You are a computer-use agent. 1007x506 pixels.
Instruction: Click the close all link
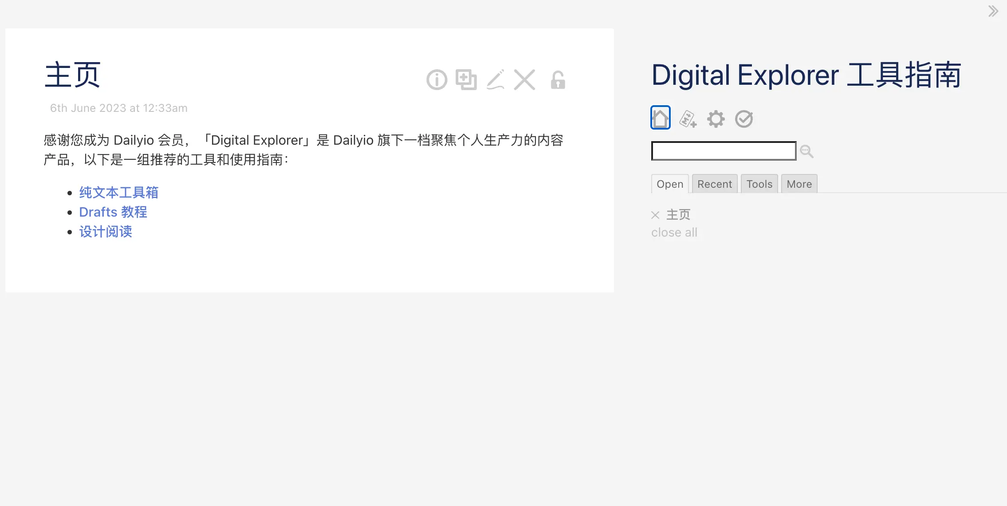pos(674,233)
